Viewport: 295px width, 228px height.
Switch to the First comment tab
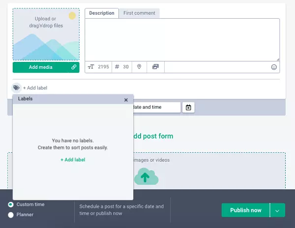(x=139, y=13)
